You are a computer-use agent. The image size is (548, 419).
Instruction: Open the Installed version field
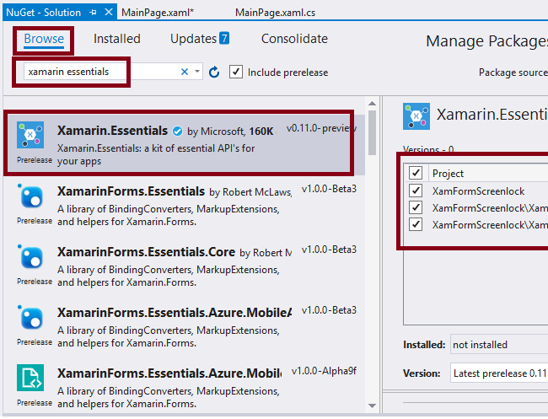(497, 345)
